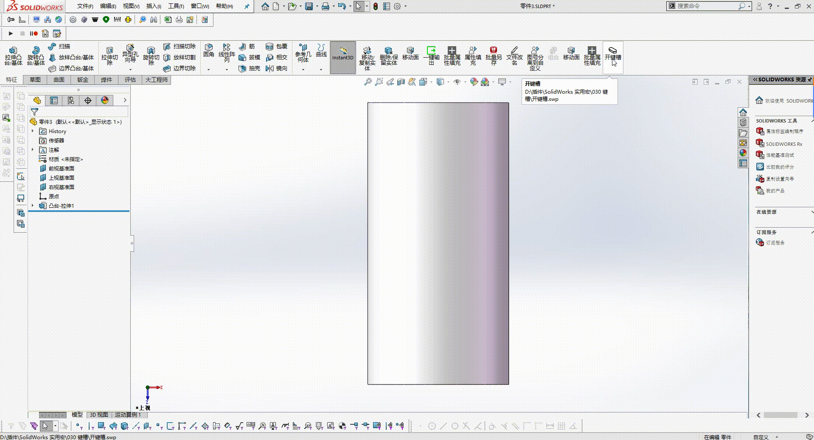
Task: Click the appearance color wheel in view toolbar
Action: (x=474, y=82)
